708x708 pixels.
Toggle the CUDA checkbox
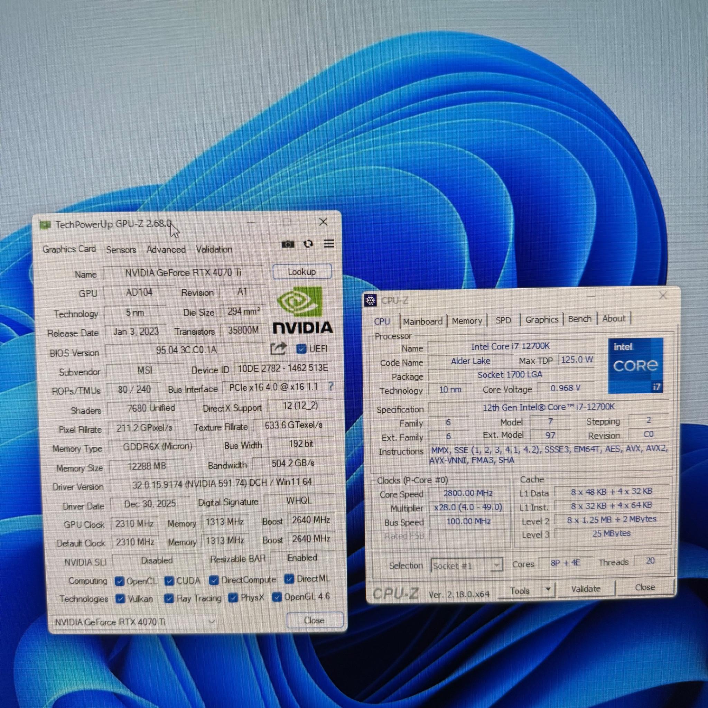(x=169, y=581)
